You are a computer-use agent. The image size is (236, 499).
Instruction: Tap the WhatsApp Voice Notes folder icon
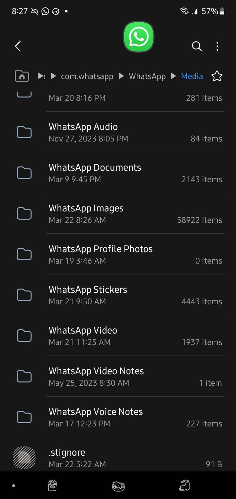24,417
